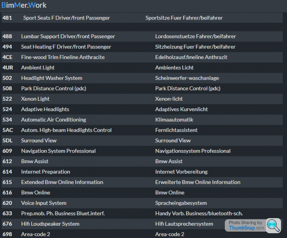Image resolution: width=287 pixels, height=238 pixels.
Task: Select 'Navigation System Professional' entry
Action: click(x=58, y=151)
